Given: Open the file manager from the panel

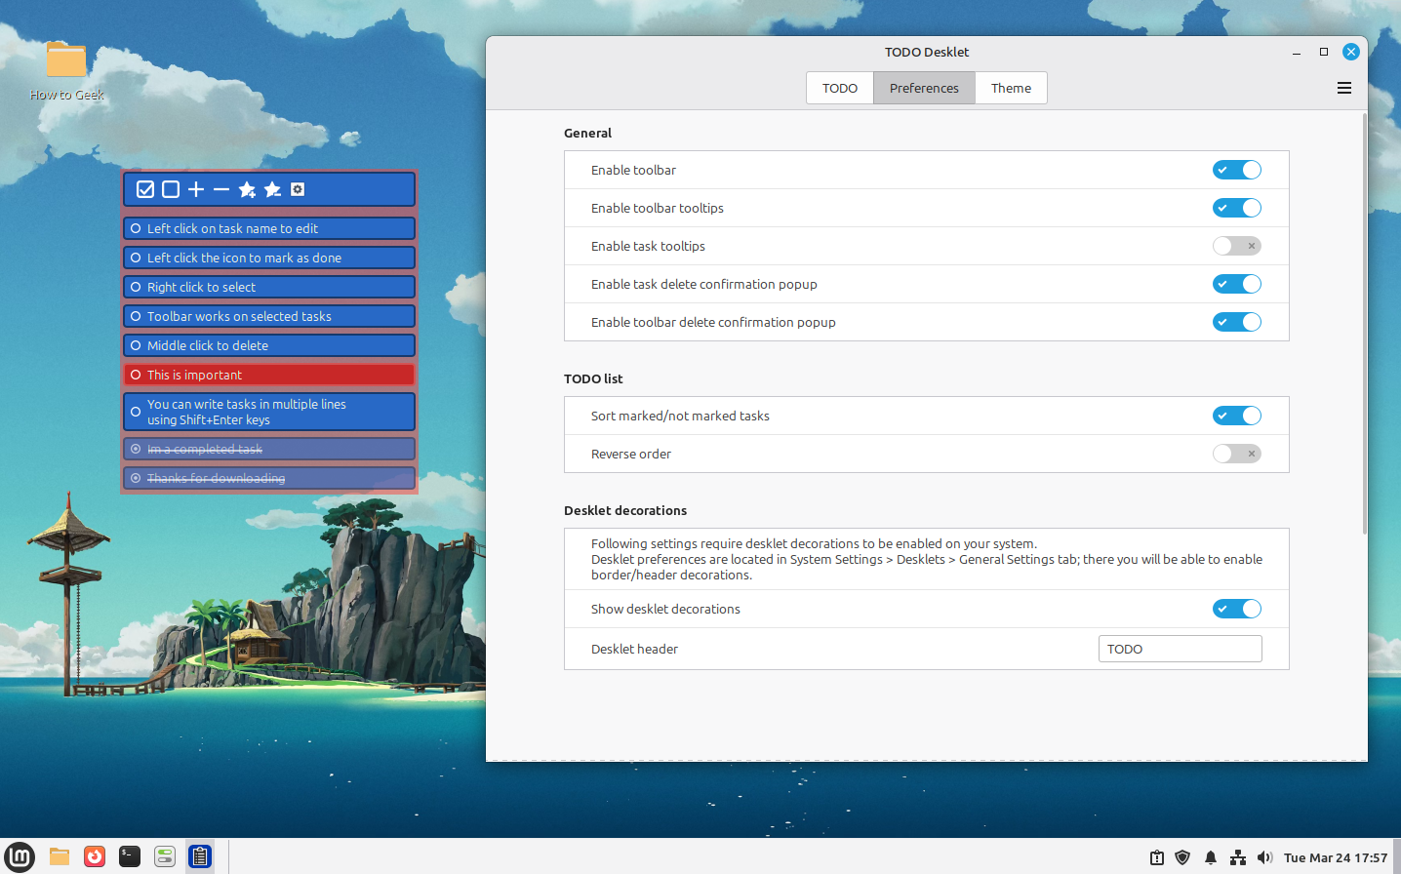Looking at the screenshot, I should (60, 856).
